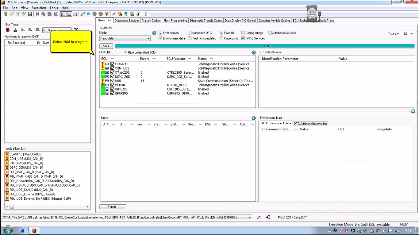Viewport: 419px width, 235px height.
Task: Click the blue square toolbar icon
Action: (88, 14)
